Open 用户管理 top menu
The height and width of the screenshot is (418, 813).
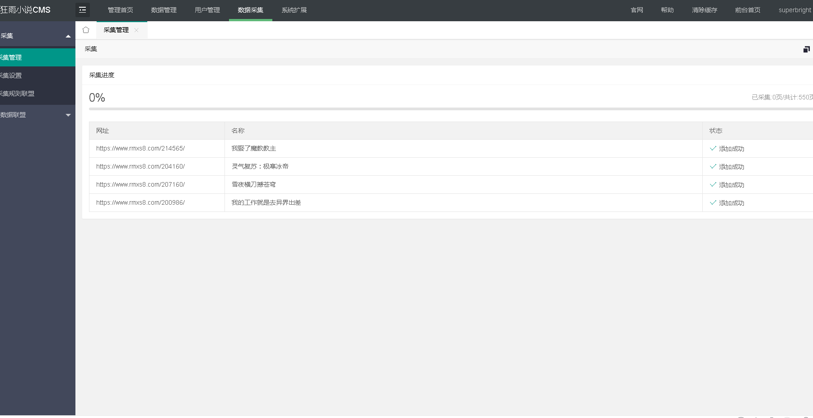[x=207, y=10]
